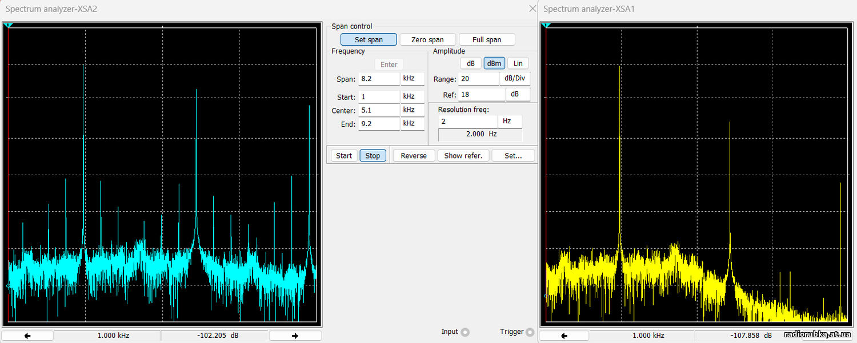Move XSA2 cursor left with arrow button
Screen dimensions: 857x343
pyautogui.click(x=27, y=336)
